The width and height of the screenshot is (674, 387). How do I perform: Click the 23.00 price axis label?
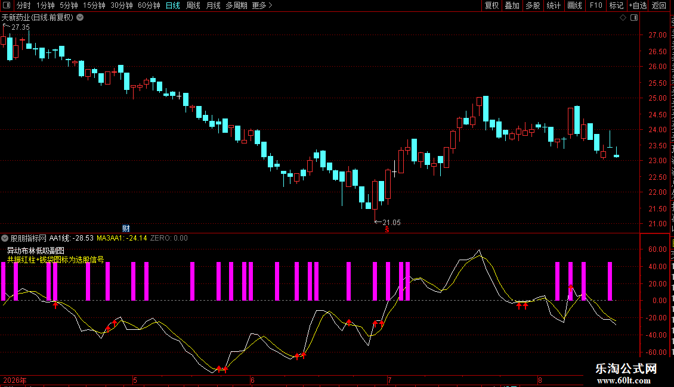[x=658, y=161]
